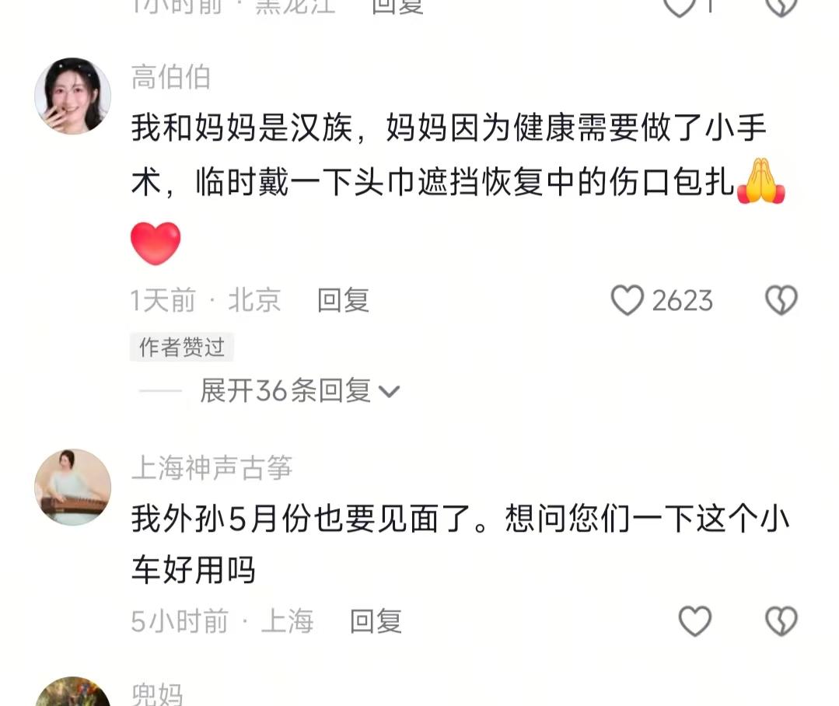Tap username 高伯伯
The image size is (839, 706).
click(171, 76)
